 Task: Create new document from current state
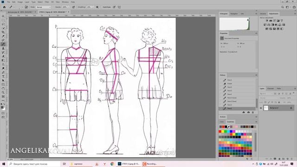[x=244, y=112]
